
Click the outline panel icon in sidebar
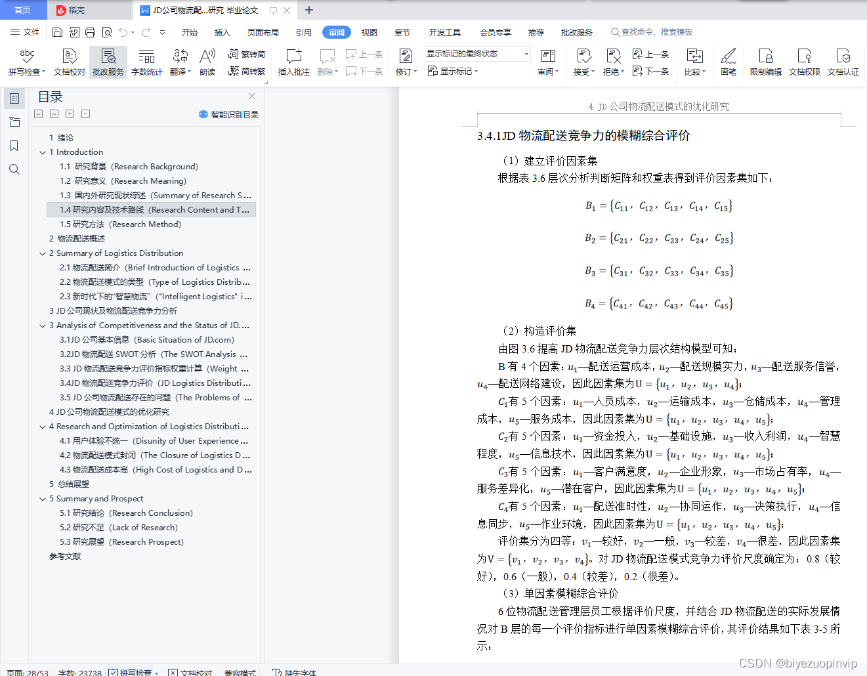click(x=14, y=98)
